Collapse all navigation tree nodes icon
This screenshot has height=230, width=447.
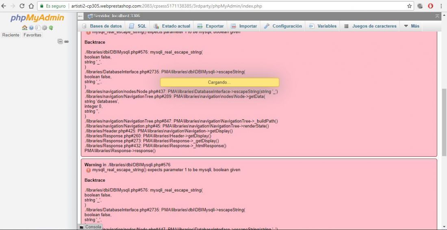[x=60, y=41]
